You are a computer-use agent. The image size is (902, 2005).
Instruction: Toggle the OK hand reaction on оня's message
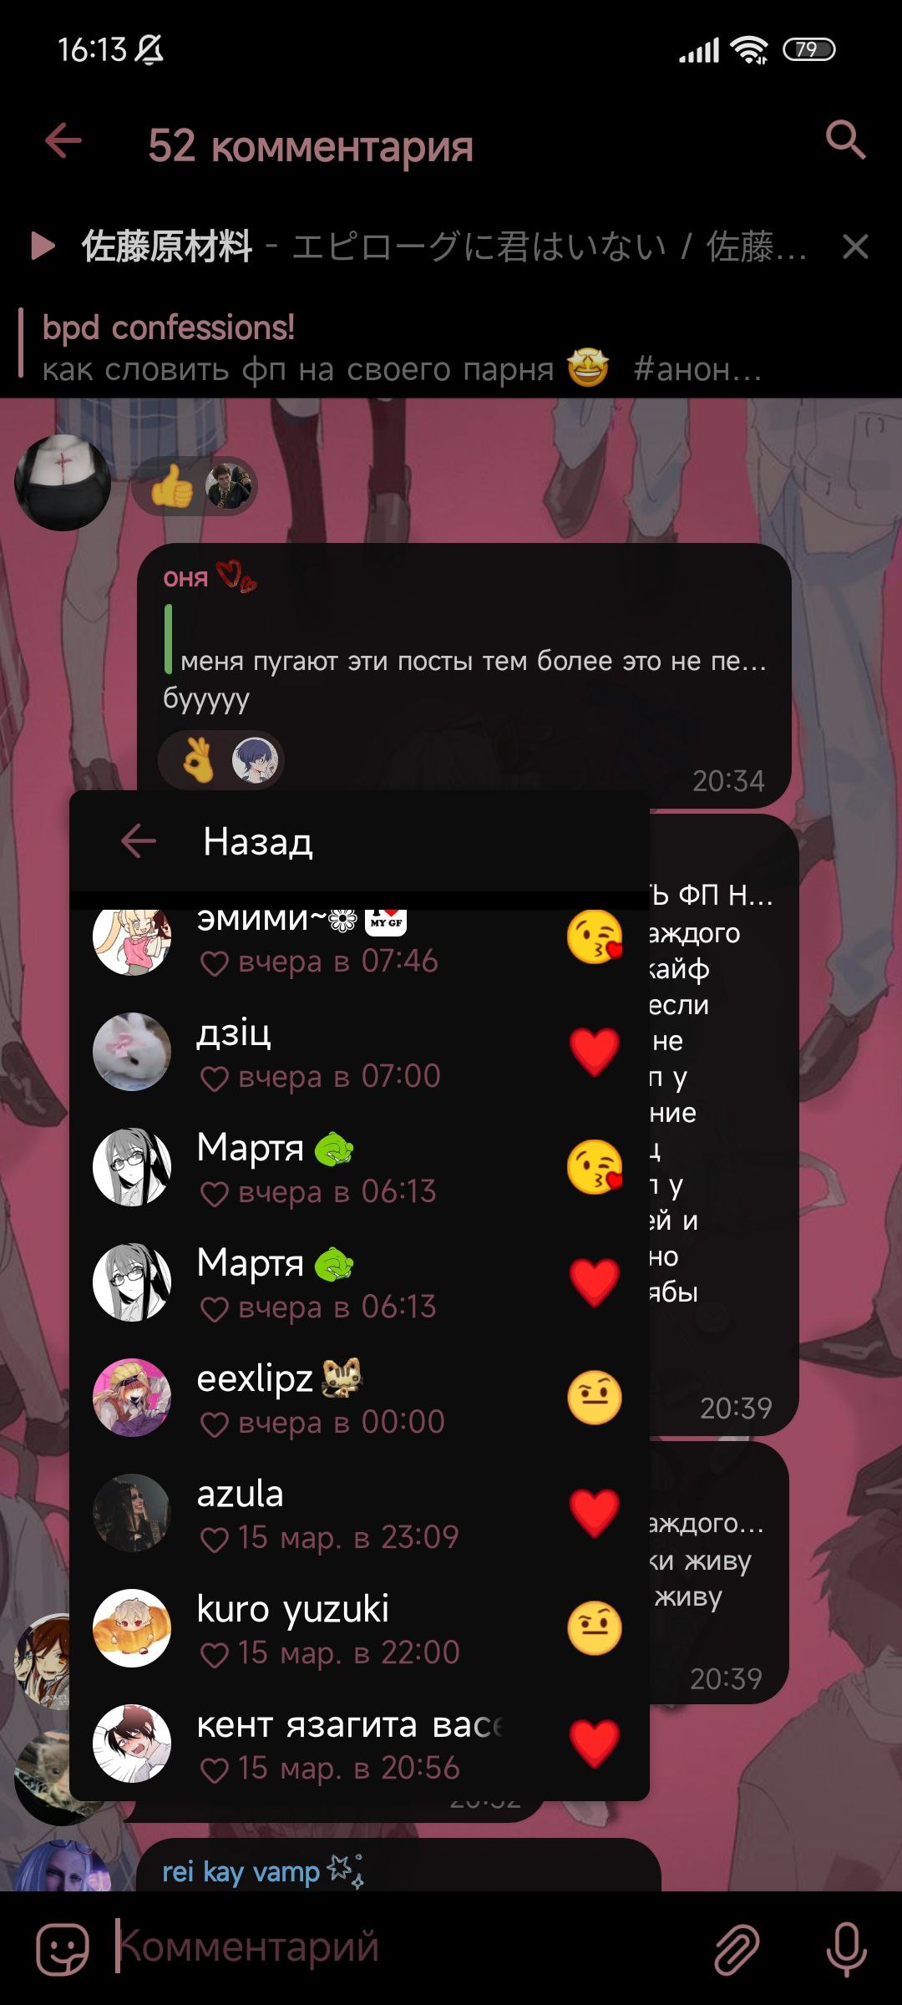coord(221,760)
